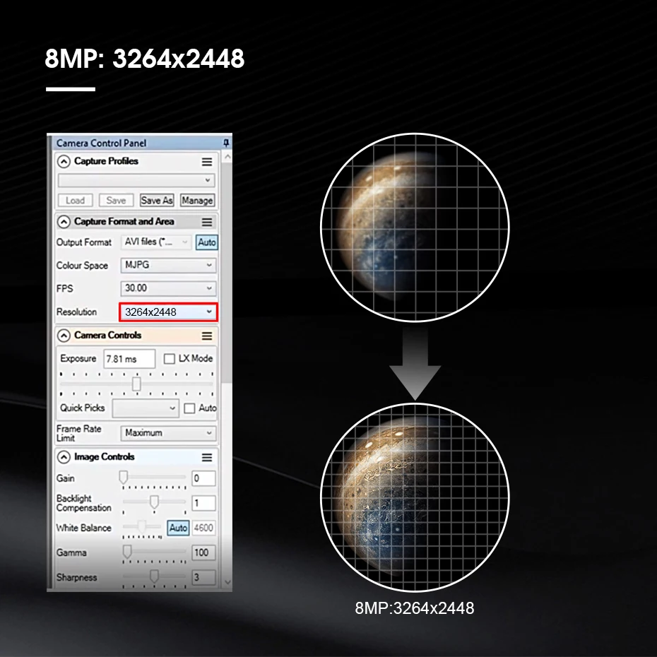The width and height of the screenshot is (657, 657).
Task: Click the Sharpness value field
Action: 203,577
